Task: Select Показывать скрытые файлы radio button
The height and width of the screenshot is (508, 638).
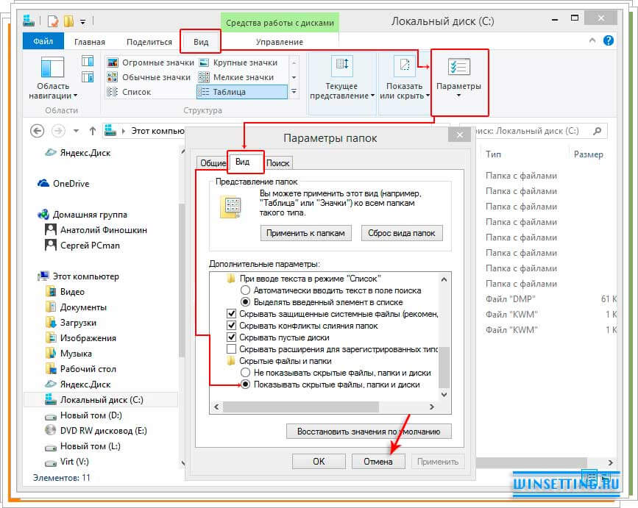Action: [246, 384]
